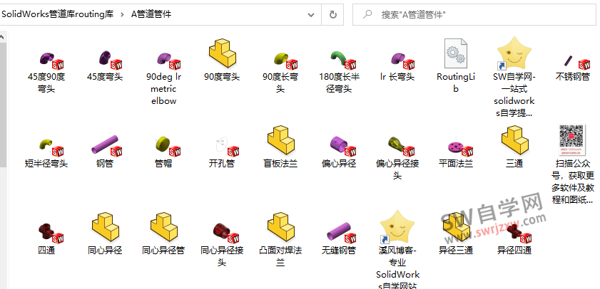Select the 偏心异径 part icon
Screen dimensions: 600x289
click(x=343, y=147)
